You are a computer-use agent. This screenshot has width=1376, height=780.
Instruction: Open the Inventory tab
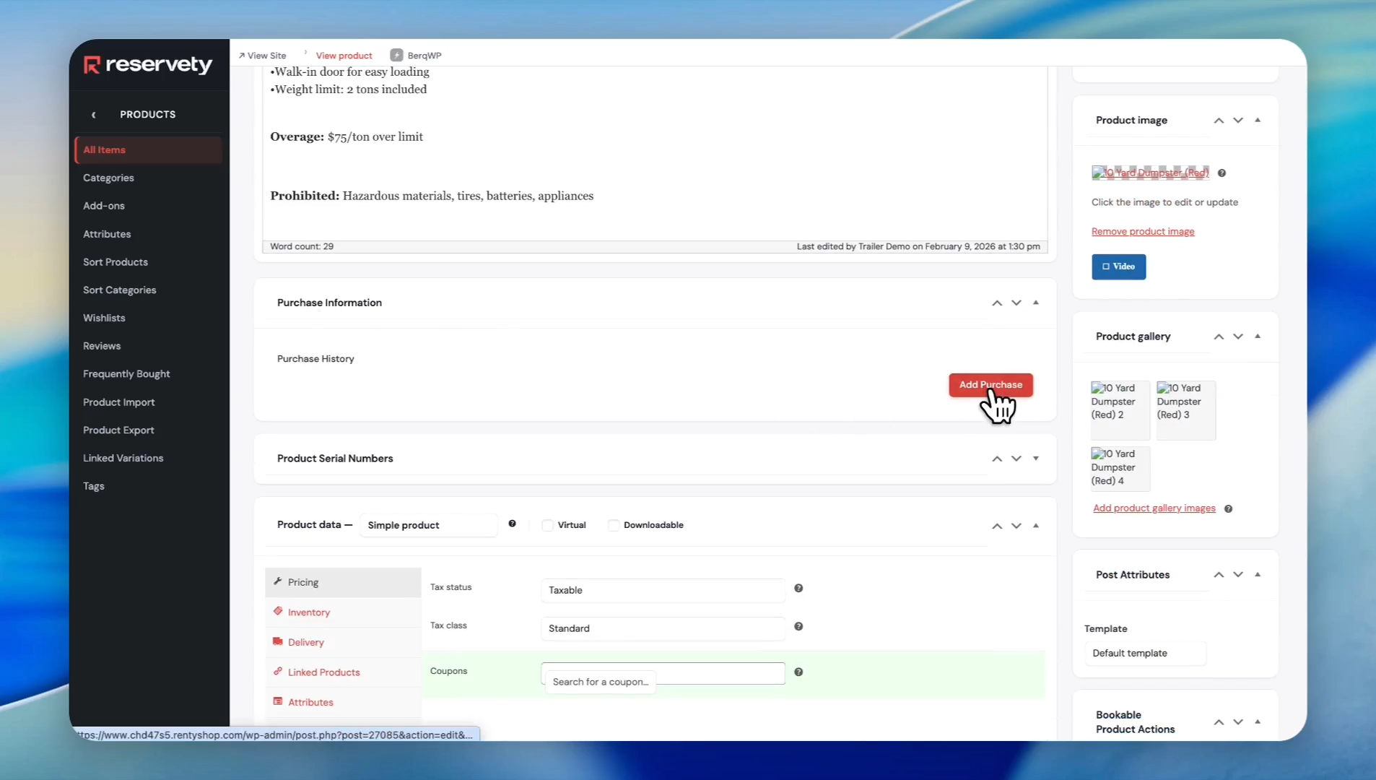343,612
